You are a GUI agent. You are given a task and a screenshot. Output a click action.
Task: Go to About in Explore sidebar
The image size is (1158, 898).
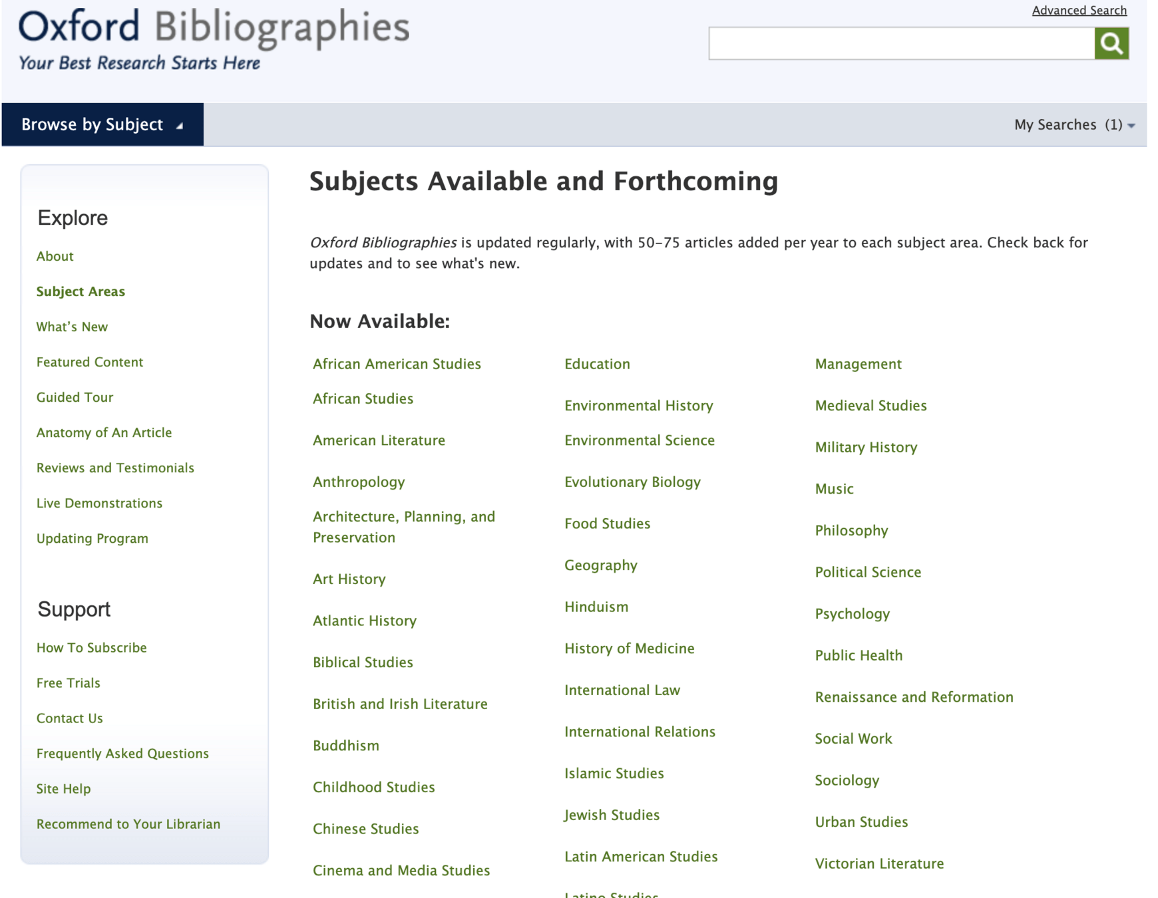tap(55, 256)
